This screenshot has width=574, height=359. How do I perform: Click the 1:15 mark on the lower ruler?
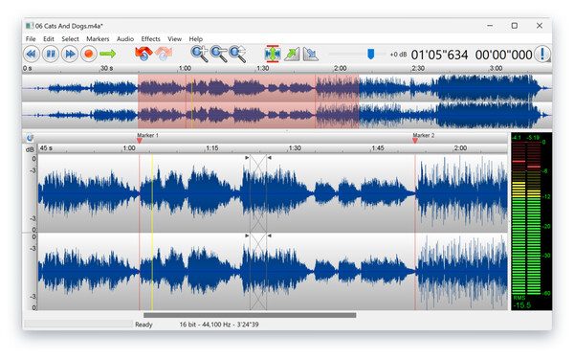[212, 148]
